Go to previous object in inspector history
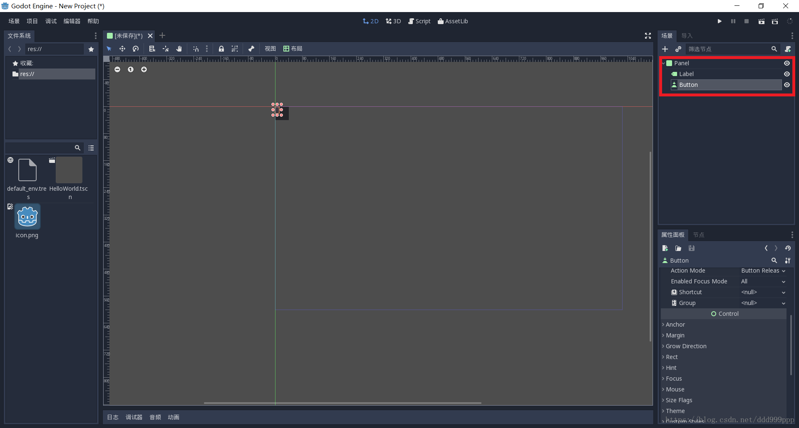 [766, 248]
